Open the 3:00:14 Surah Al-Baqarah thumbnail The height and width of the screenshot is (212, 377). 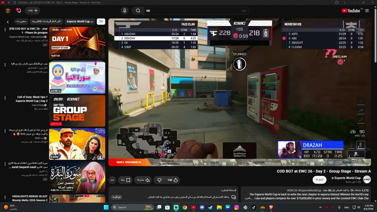[77, 177]
